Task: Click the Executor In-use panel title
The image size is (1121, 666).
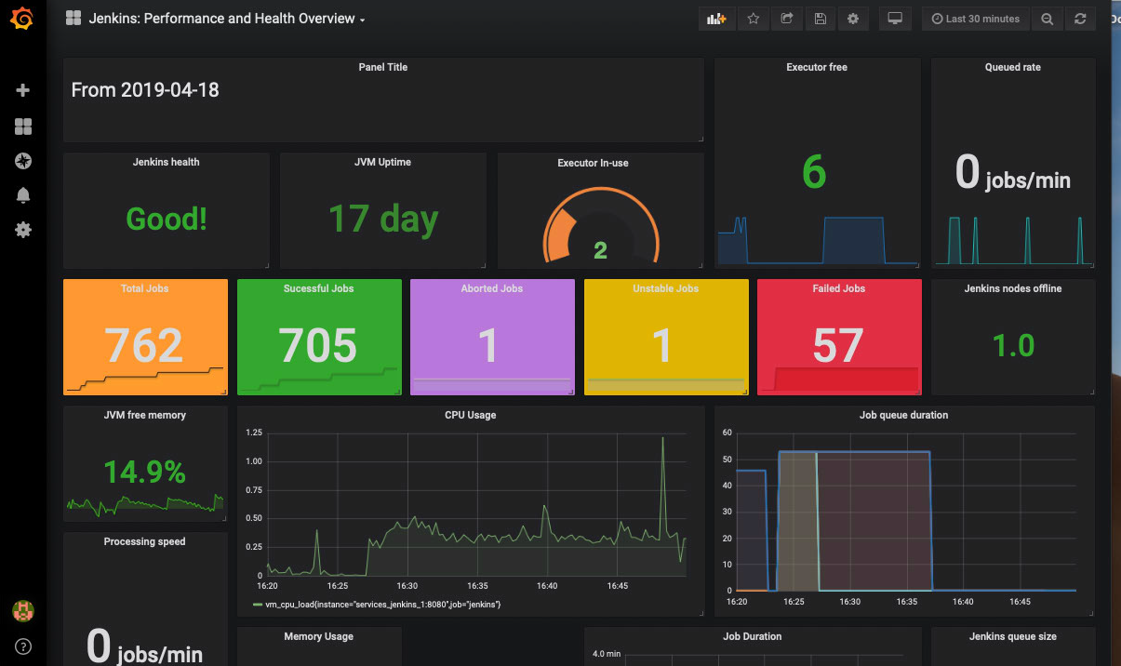Action: [593, 163]
